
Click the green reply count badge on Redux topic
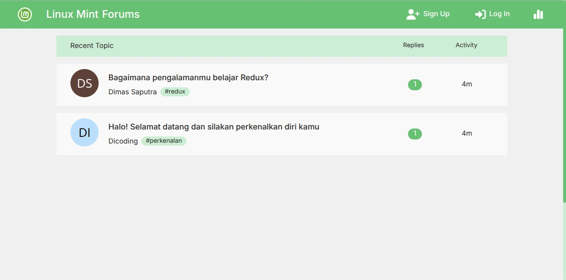click(415, 84)
